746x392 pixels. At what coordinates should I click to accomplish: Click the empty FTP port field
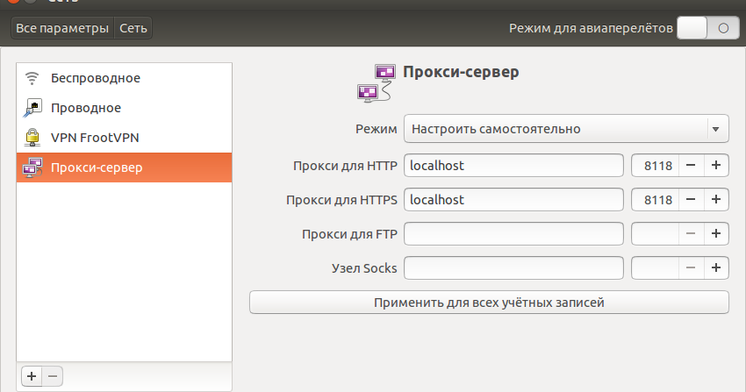click(655, 234)
